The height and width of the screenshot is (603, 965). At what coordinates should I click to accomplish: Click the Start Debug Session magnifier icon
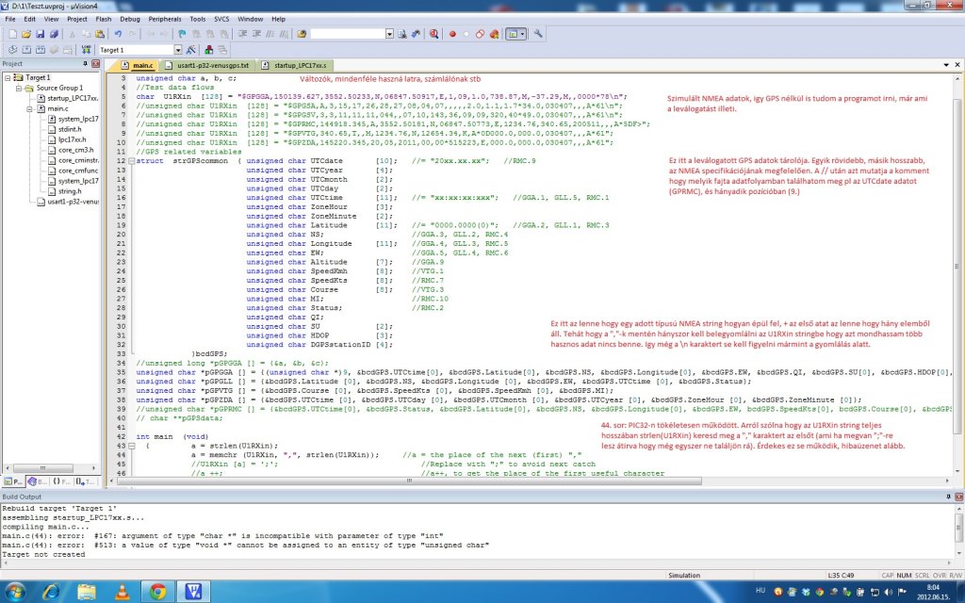pos(433,34)
